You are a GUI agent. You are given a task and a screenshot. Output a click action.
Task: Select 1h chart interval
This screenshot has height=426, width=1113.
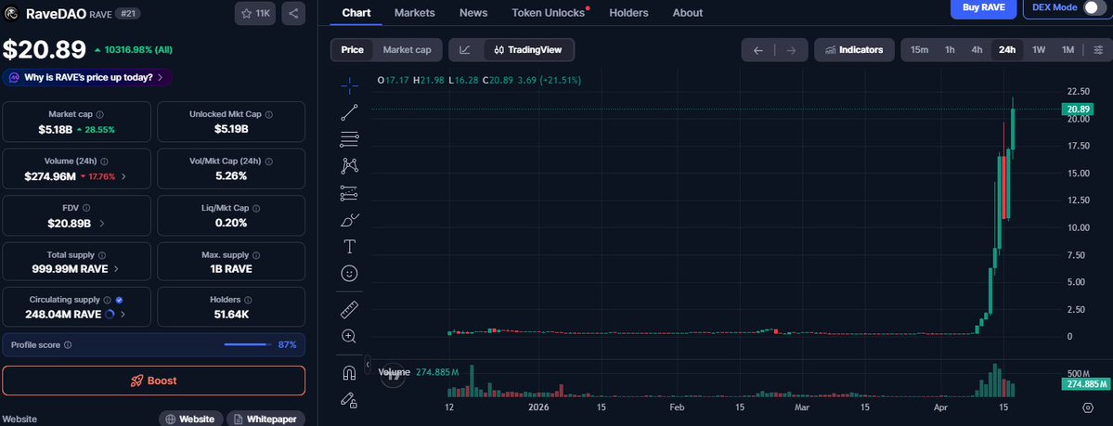pos(949,50)
